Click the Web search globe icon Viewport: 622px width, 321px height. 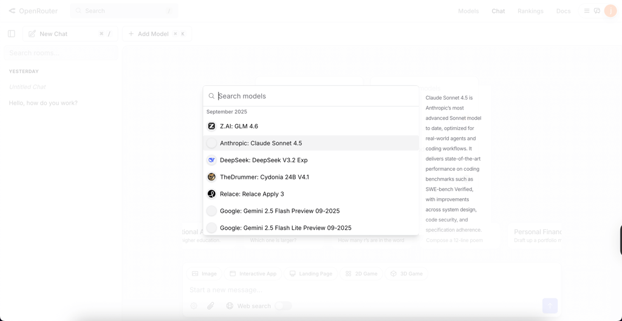click(230, 306)
